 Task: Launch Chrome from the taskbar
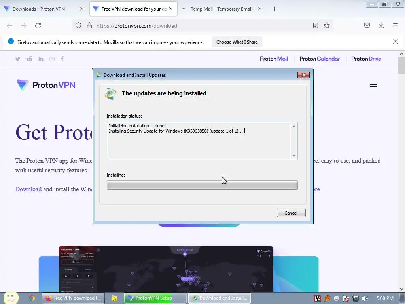coord(32,298)
